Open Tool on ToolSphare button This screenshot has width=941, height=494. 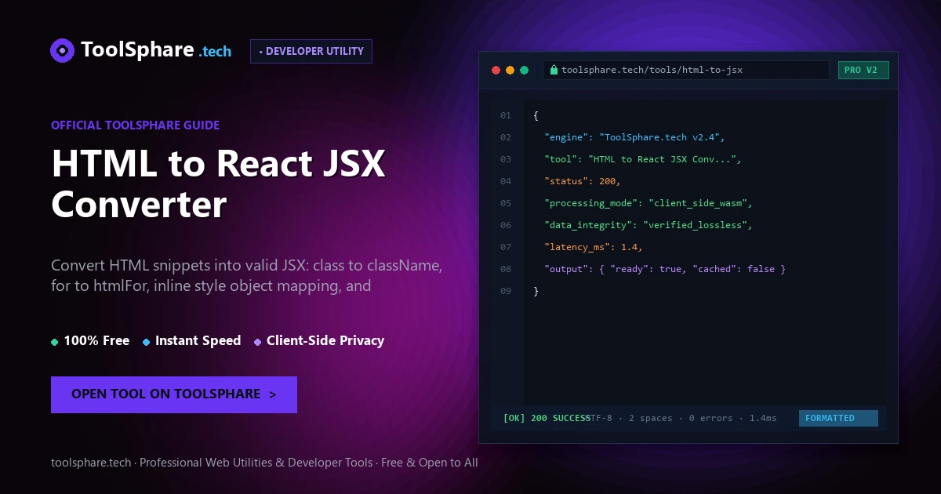[x=174, y=394]
